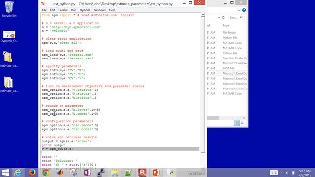Click the line a = 'velocity'

(56, 31)
